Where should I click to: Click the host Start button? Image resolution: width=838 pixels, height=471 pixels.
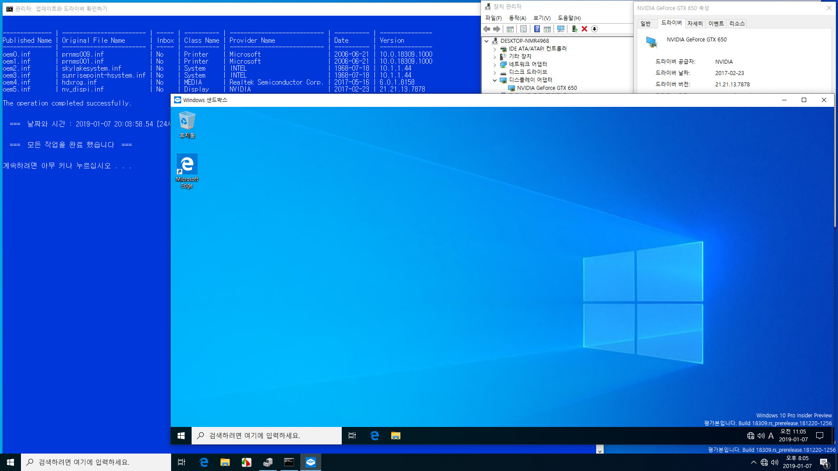[x=10, y=462]
